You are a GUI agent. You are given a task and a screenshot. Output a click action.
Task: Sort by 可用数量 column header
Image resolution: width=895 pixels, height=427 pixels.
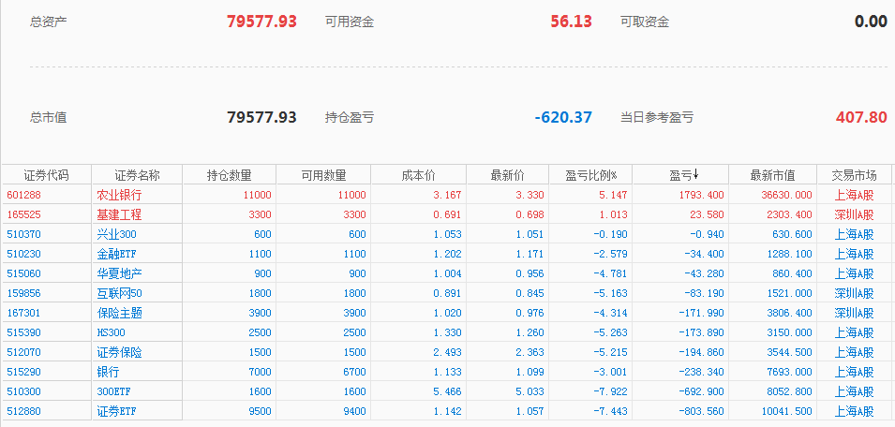[323, 175]
